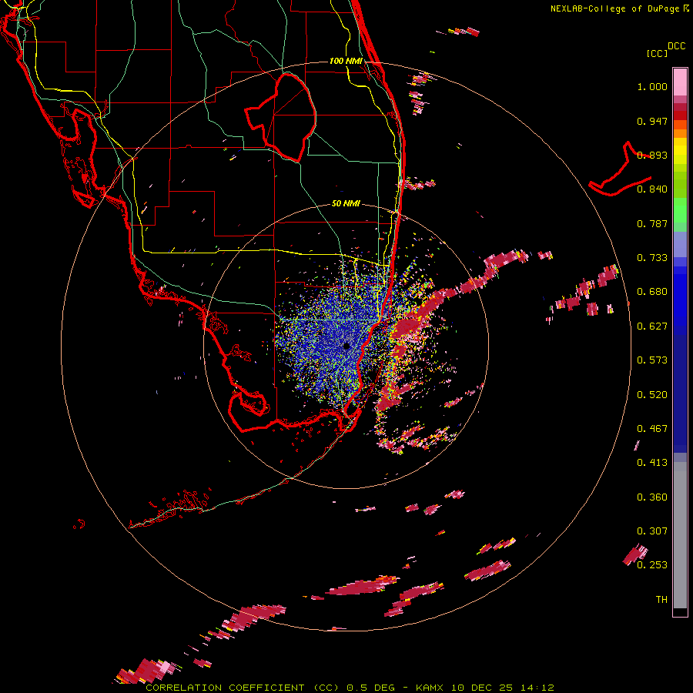Select the 0.947 color scale value
Screen dimensions: 693x693
click(x=652, y=121)
